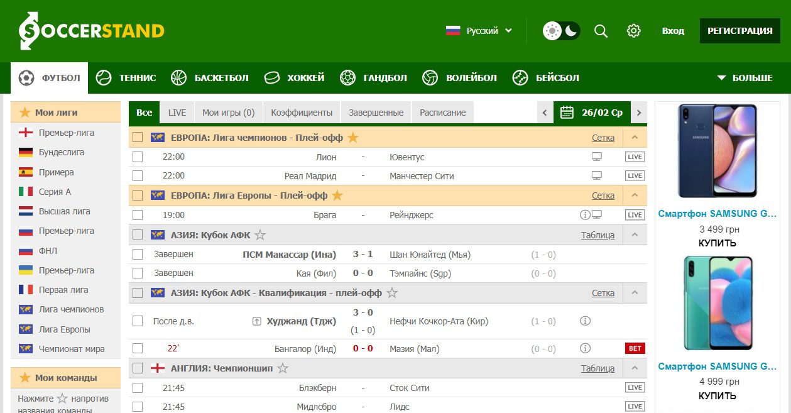The height and width of the screenshot is (413, 791).
Task: Select the ФУТБОЛ sport tab
Action: pyautogui.click(x=50, y=78)
